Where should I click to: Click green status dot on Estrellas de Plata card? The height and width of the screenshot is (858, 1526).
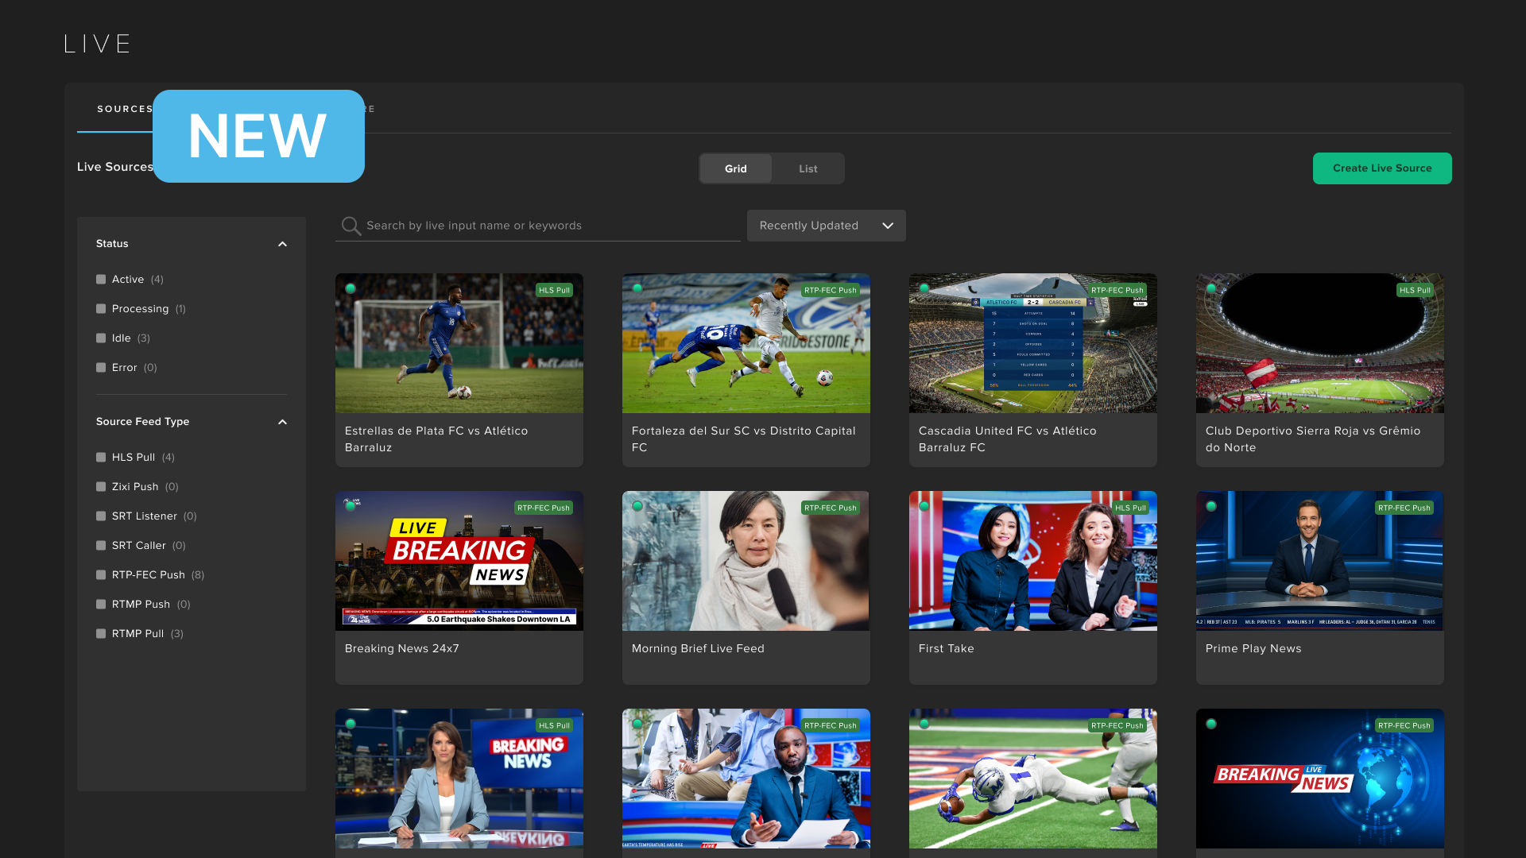(351, 288)
